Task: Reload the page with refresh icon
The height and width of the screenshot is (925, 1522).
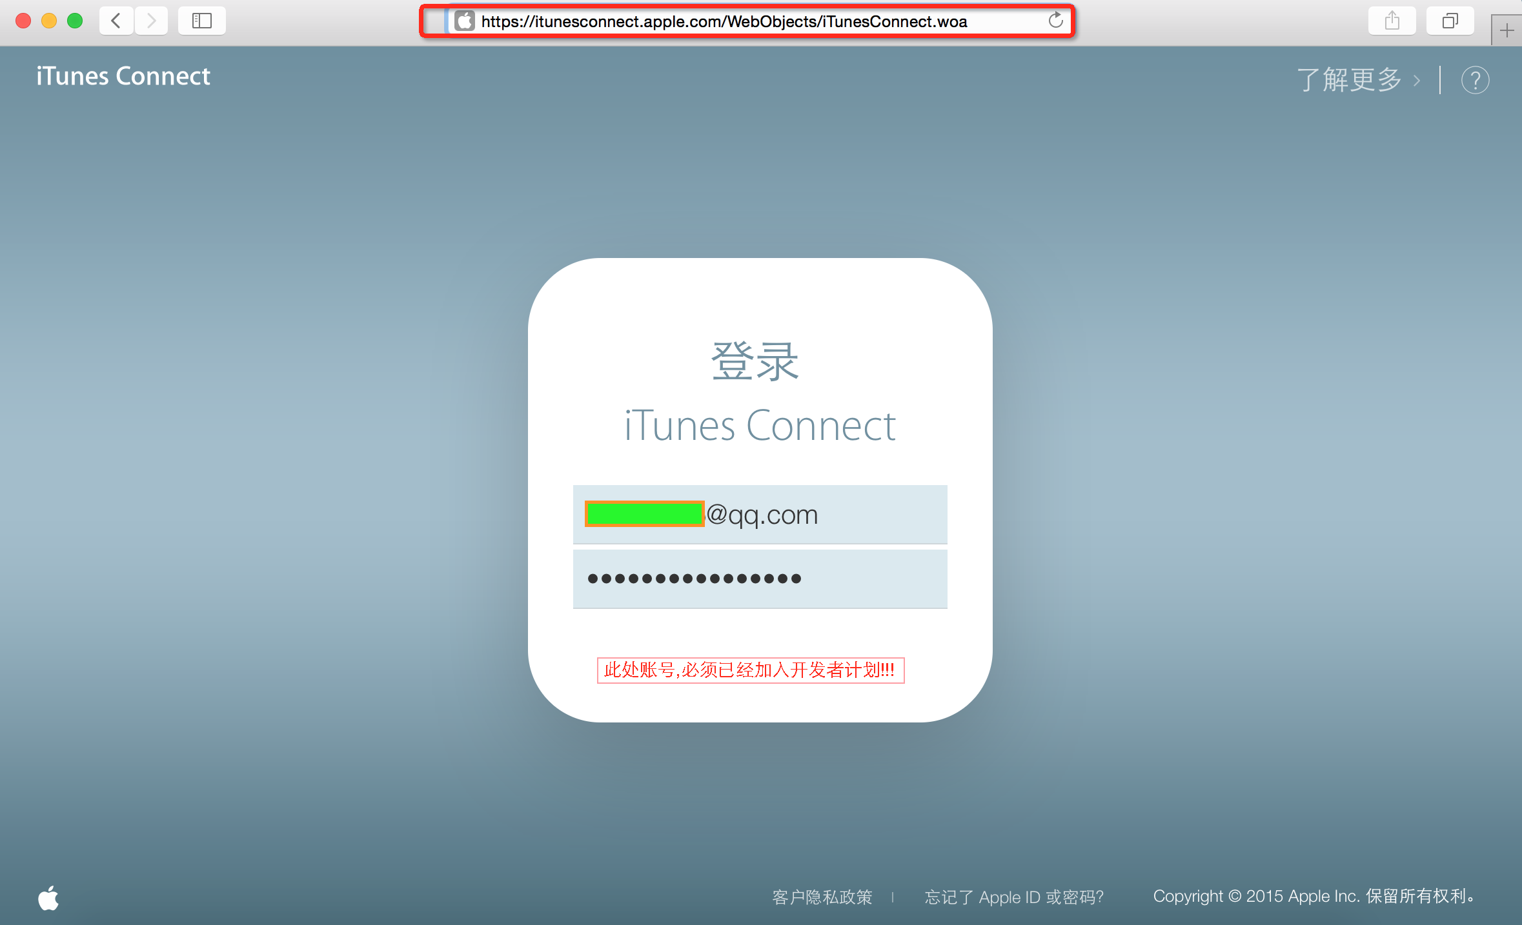Action: point(1055,21)
